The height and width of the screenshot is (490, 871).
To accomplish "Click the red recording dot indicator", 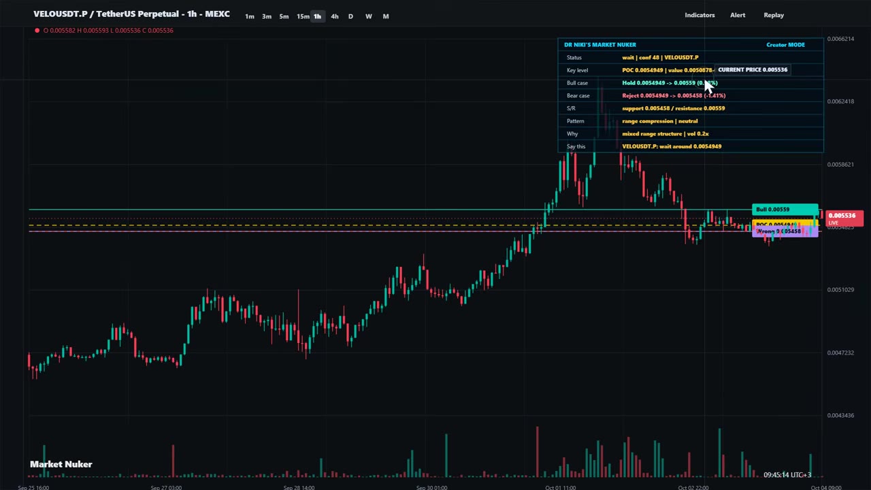I will (x=37, y=30).
